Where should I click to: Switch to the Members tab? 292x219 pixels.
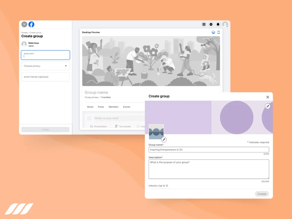tap(113, 107)
